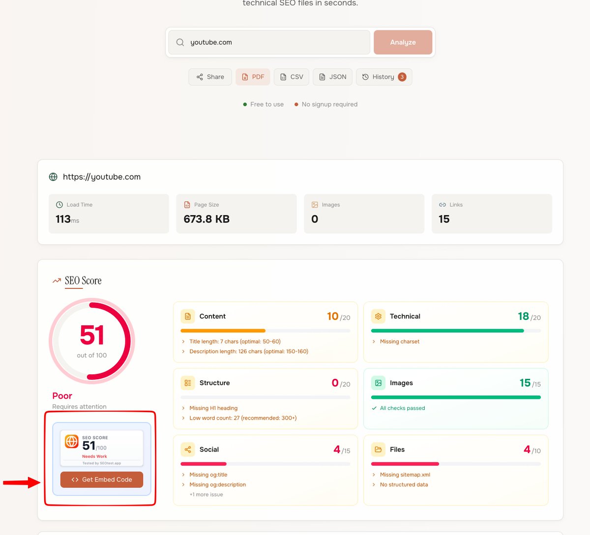Click the Technical green progress bar
Viewport: 590px width, 535px height.
[456, 331]
